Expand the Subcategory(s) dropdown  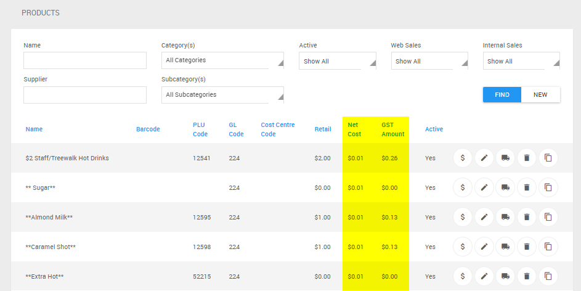pyautogui.click(x=222, y=95)
